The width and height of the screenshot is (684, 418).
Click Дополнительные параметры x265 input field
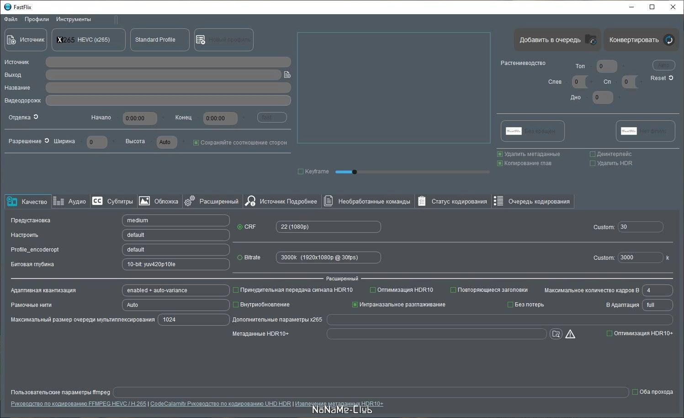tap(500, 320)
